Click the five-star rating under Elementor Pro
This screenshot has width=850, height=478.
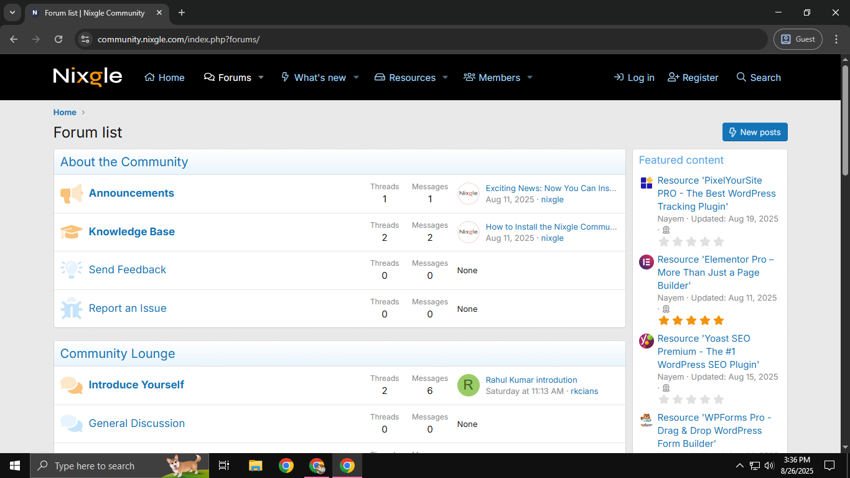[x=691, y=321]
